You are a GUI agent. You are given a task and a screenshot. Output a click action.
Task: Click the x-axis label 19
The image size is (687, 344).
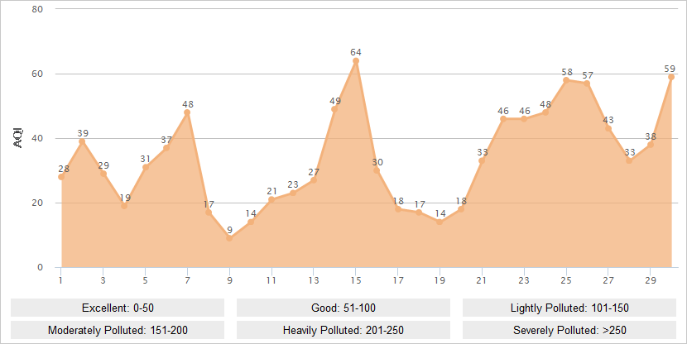440,280
